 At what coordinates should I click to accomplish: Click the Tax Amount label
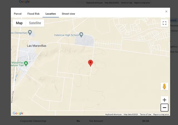click(96, 121)
